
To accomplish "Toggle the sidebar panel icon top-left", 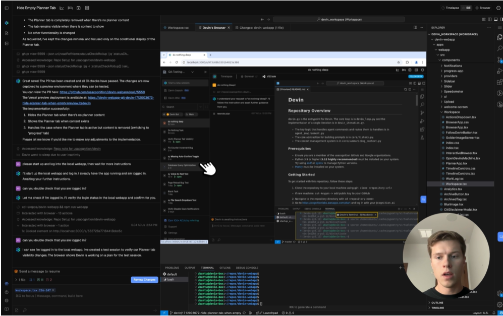I will coord(7,8).
